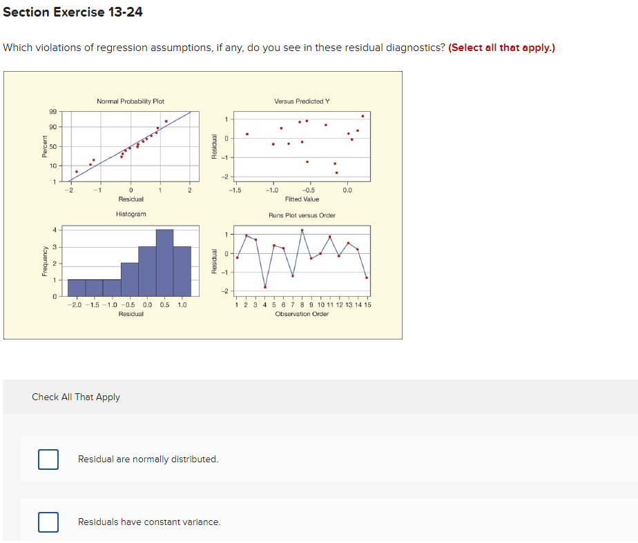This screenshot has width=638, height=543.
Task: Select the 'Residuals have constant variance.' label
Action: (149, 522)
